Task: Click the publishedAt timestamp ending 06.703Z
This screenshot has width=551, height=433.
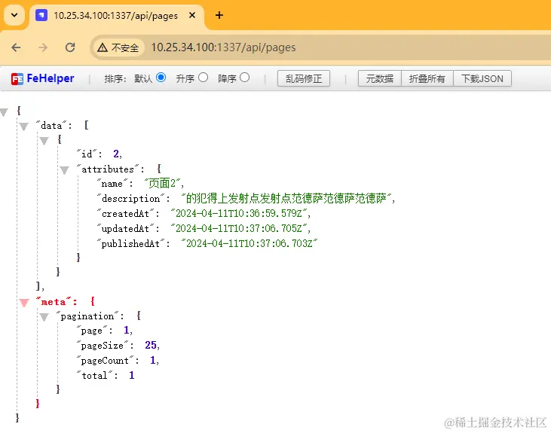Action: tap(249, 244)
